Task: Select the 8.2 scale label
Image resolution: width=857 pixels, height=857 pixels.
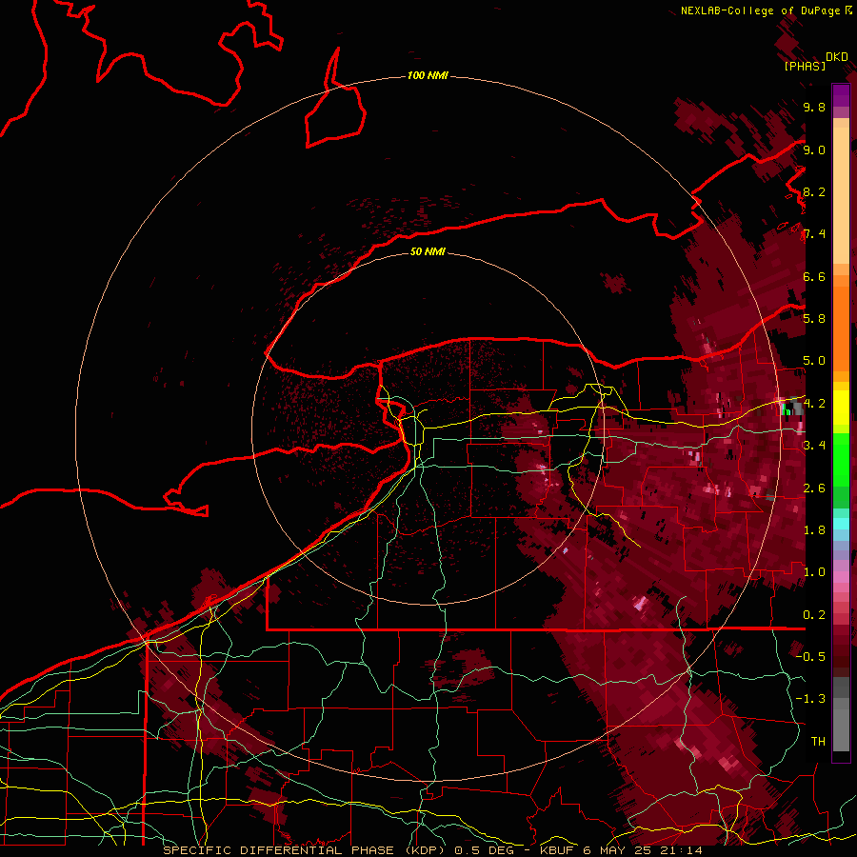Action: pyautogui.click(x=814, y=191)
